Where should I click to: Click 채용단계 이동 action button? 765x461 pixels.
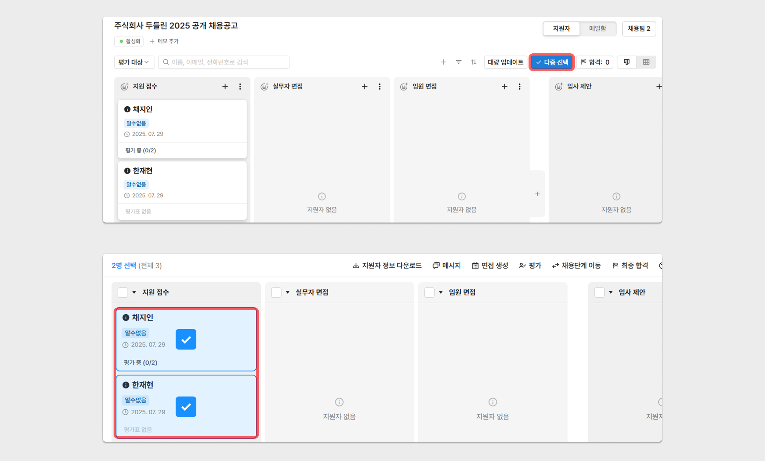pos(577,266)
